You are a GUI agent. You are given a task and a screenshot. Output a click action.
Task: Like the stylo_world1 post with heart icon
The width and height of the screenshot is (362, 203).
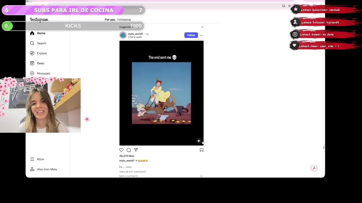coord(121,150)
